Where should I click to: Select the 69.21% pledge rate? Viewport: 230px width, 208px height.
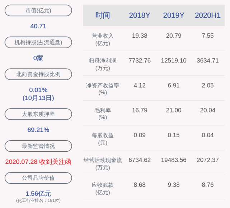[x=38, y=130]
